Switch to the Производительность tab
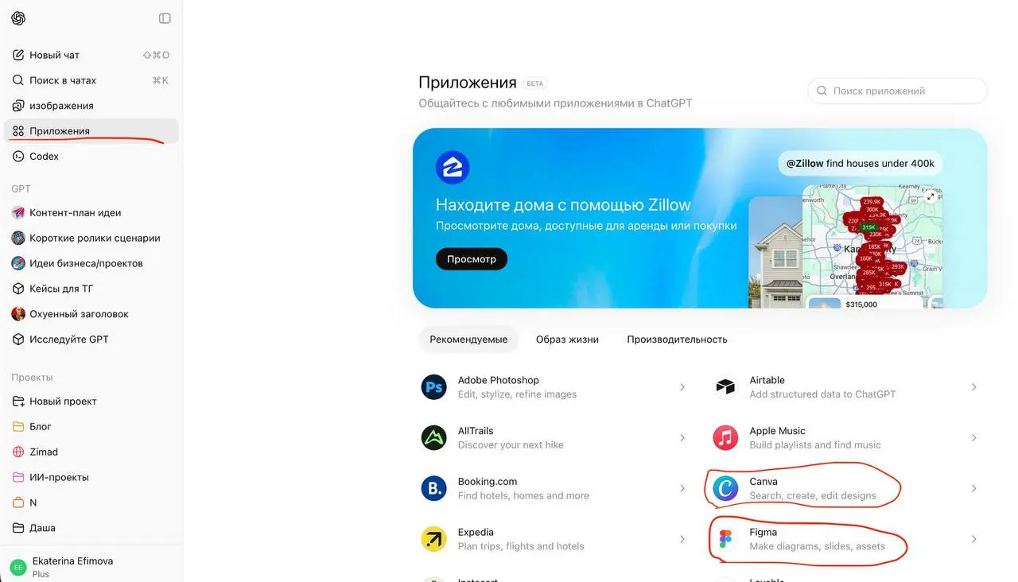Screen dimensions: 1018x582 [677, 339]
